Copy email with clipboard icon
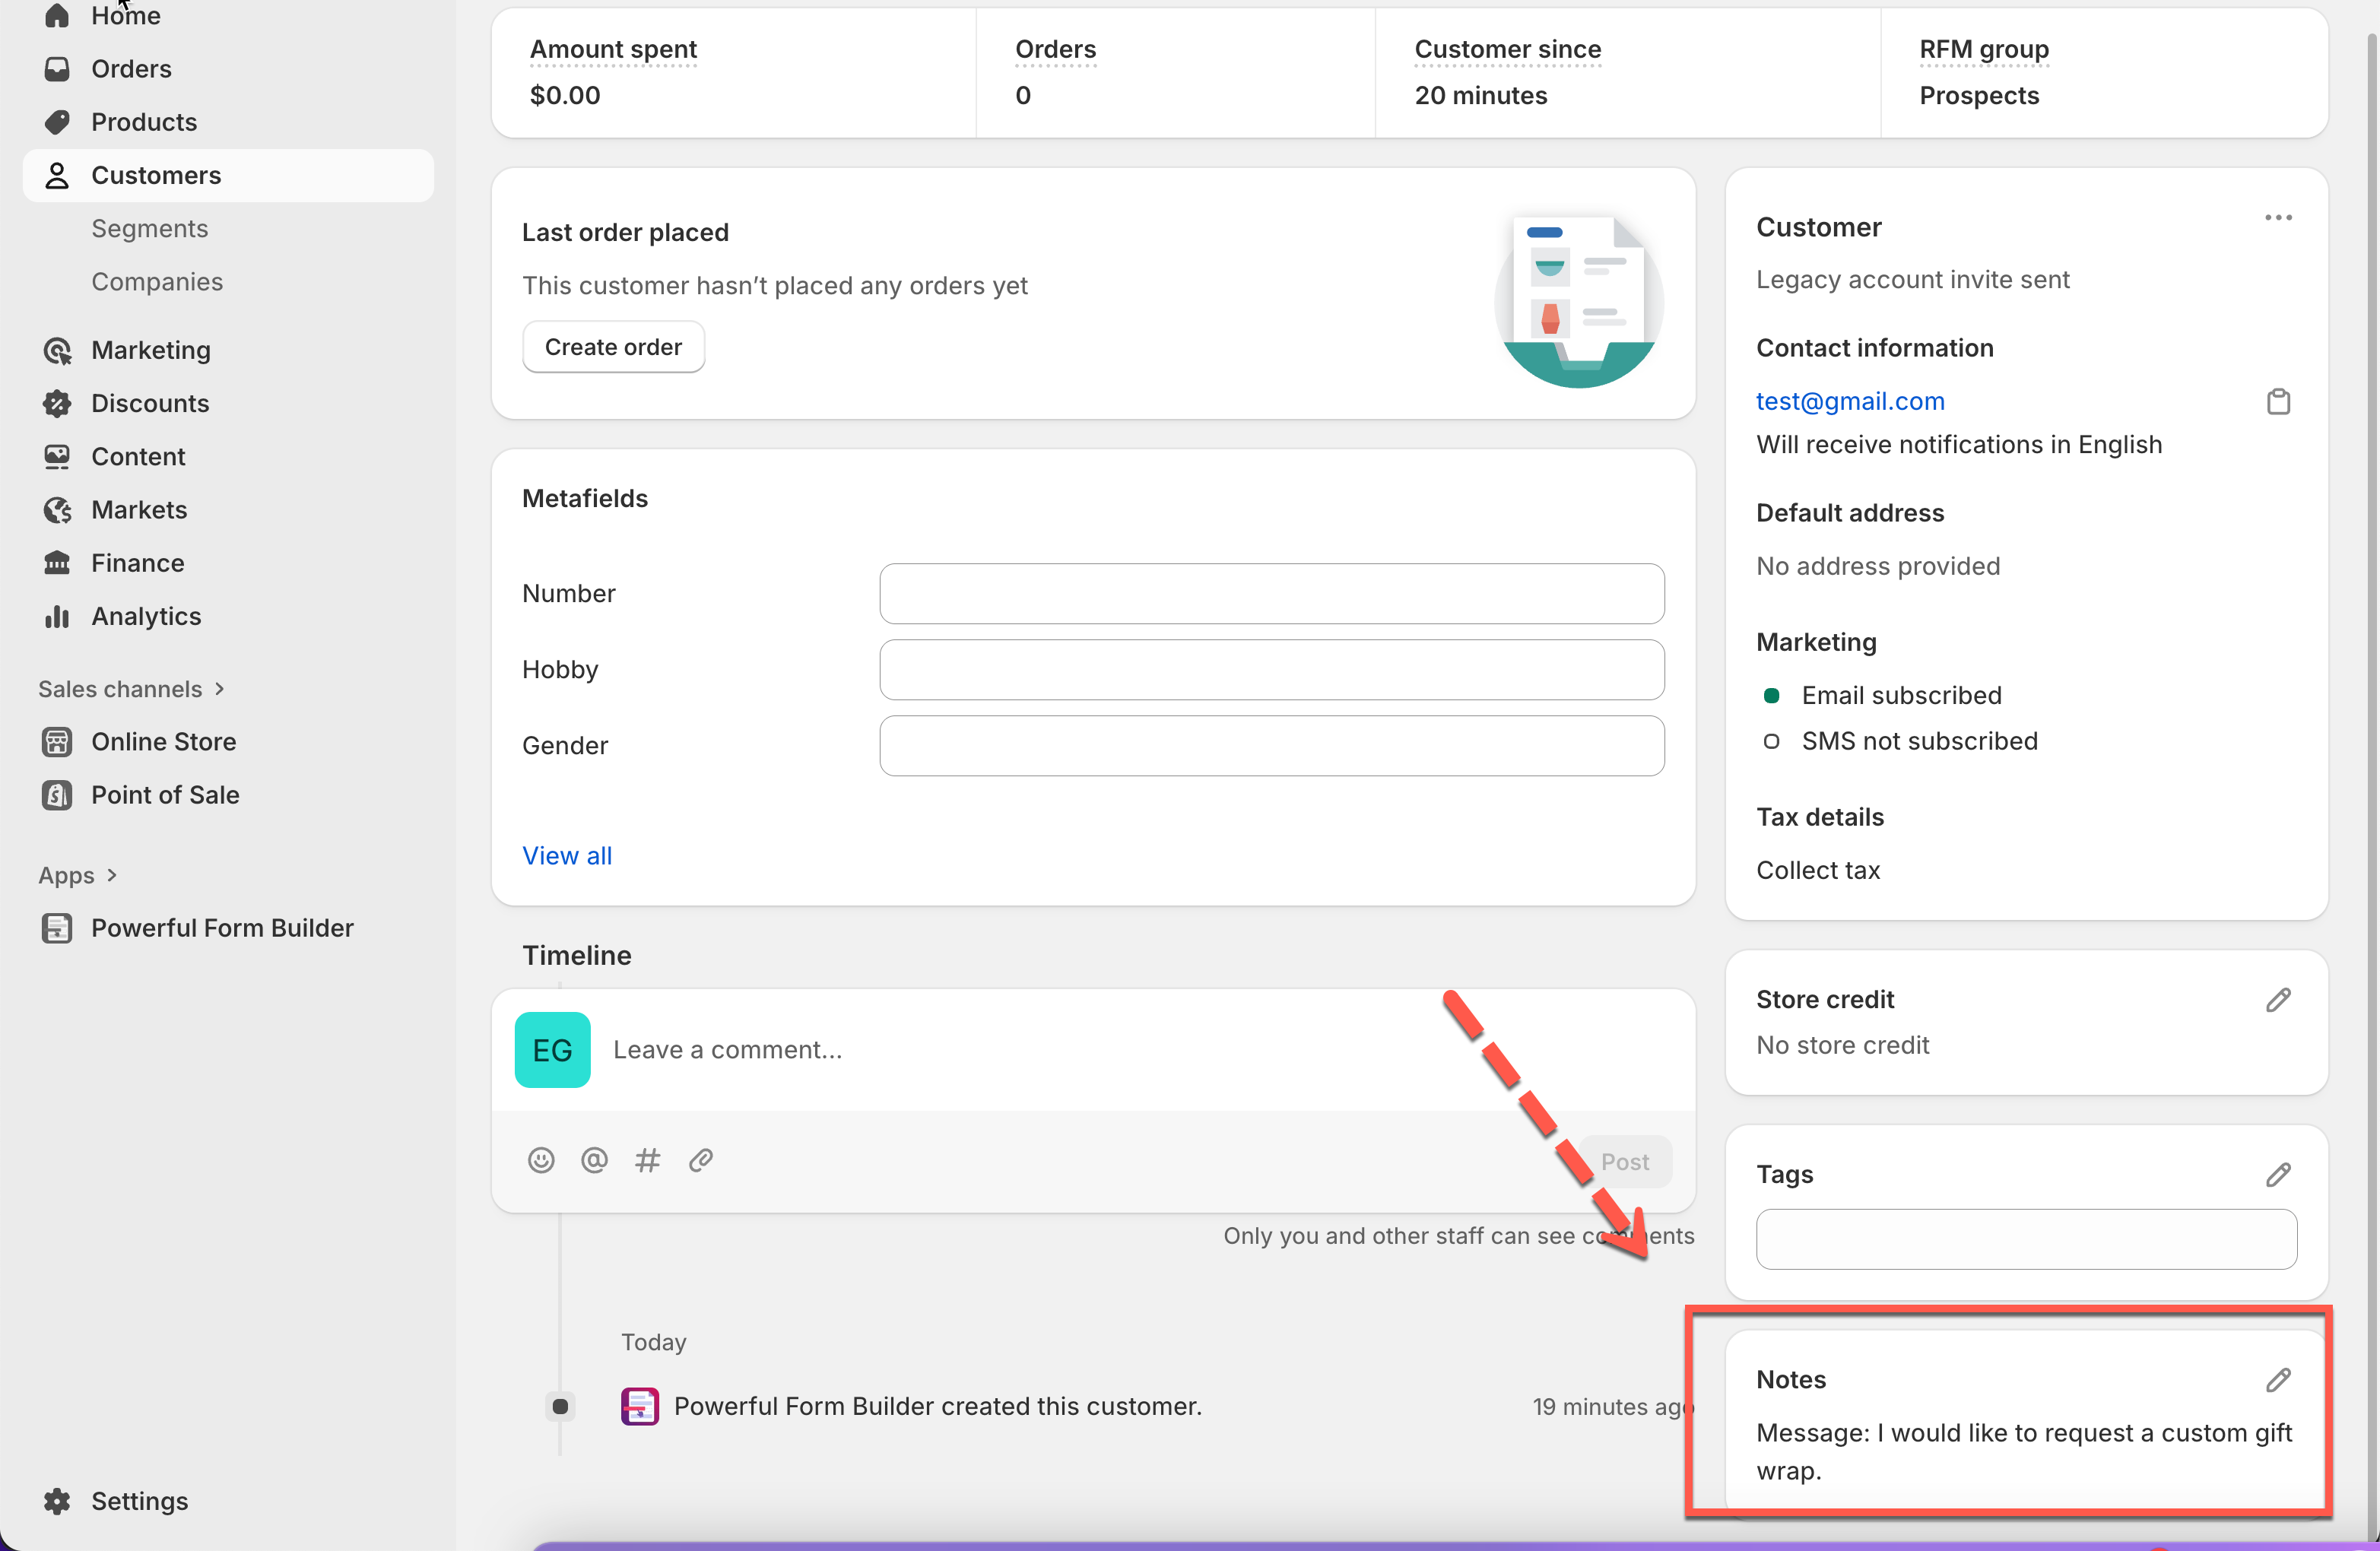Screen dimensions: 2380x1551 coord(2278,402)
